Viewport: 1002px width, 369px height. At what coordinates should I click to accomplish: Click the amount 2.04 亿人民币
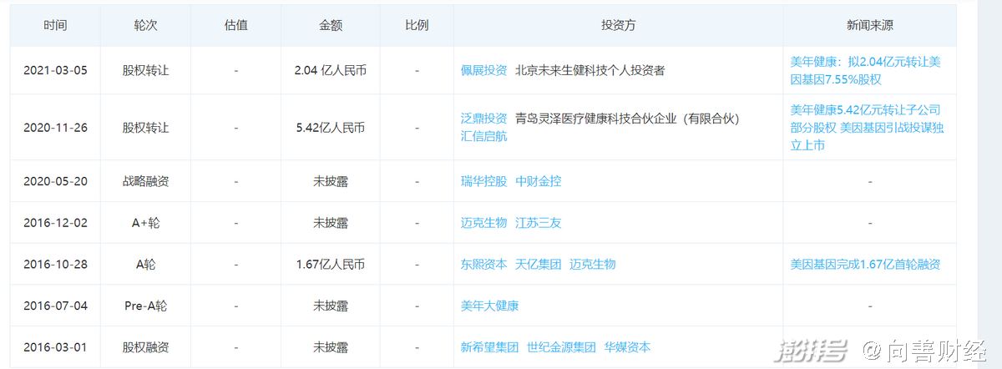(x=331, y=71)
